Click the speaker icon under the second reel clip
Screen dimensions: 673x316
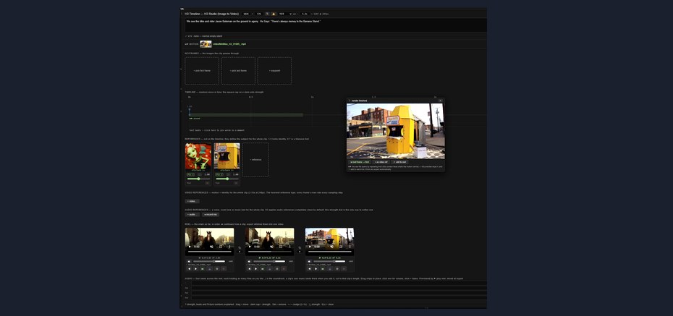(x=249, y=261)
